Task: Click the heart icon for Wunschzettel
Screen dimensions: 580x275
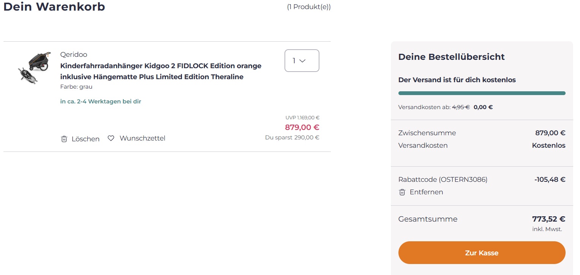Action: [x=111, y=138]
